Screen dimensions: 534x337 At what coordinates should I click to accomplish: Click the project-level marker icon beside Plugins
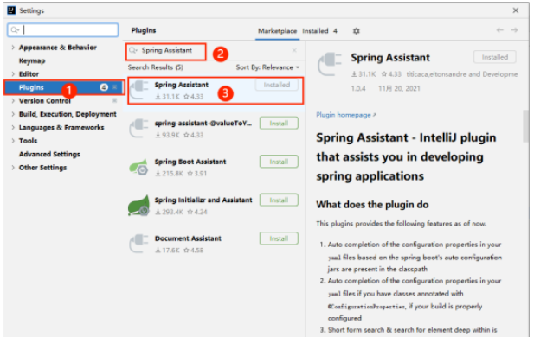114,87
